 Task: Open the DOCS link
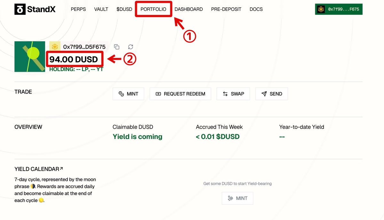pyautogui.click(x=256, y=9)
